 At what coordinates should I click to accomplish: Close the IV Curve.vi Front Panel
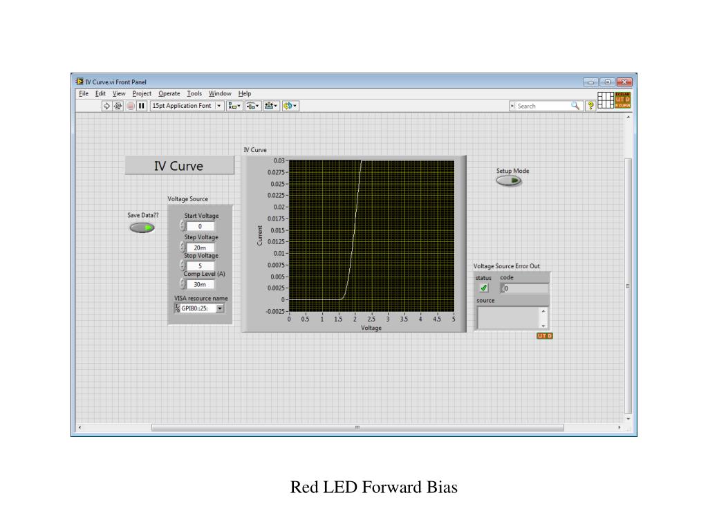624,82
